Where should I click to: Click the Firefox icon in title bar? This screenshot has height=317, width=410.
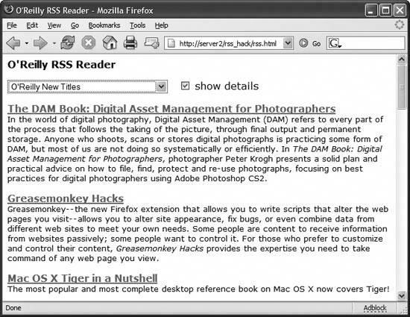click(x=9, y=10)
